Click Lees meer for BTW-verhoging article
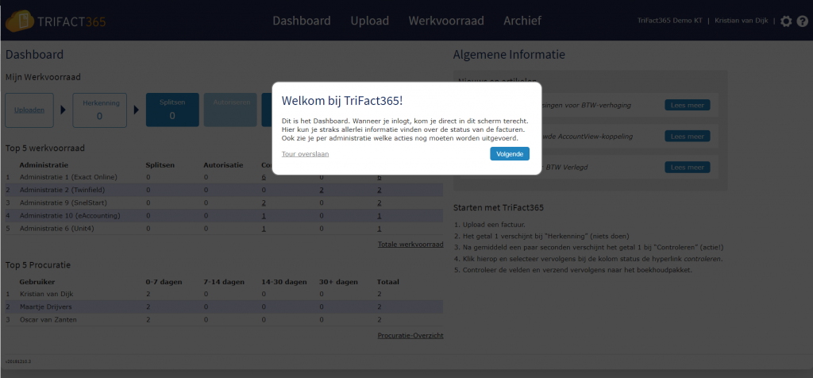The image size is (813, 378). tap(687, 106)
